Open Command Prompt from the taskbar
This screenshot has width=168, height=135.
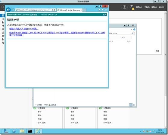[30, 131]
